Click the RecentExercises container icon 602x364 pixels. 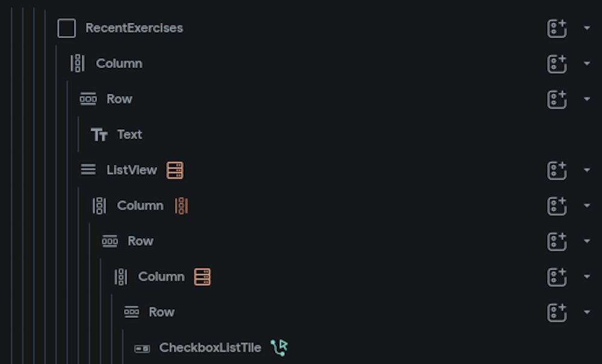[x=66, y=28]
